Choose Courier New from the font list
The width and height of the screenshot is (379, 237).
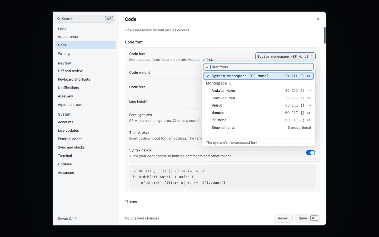(x=258, y=98)
